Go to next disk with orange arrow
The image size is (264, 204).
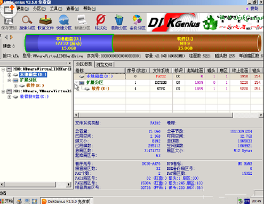11,37
